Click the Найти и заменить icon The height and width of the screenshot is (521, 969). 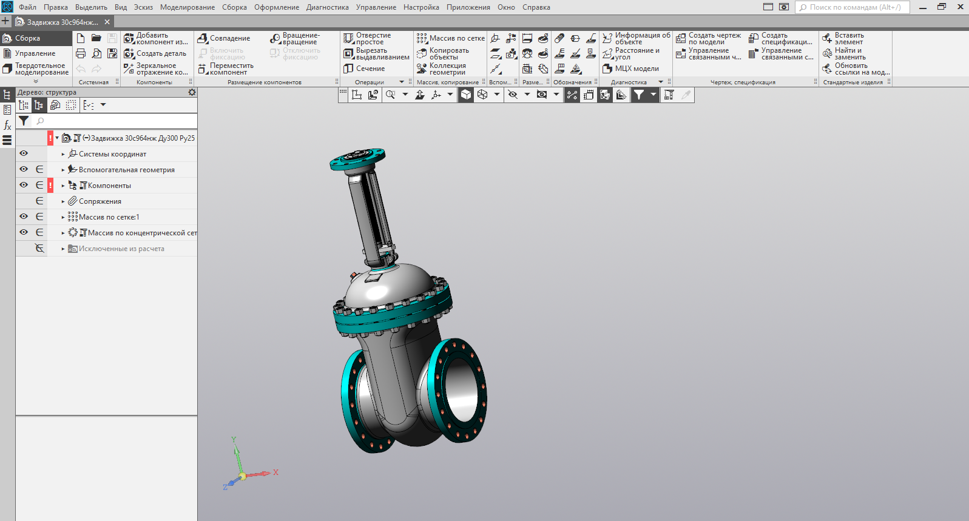(x=827, y=53)
